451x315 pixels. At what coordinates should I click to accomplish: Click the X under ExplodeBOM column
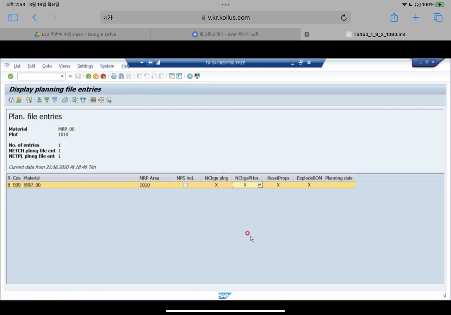click(309, 185)
